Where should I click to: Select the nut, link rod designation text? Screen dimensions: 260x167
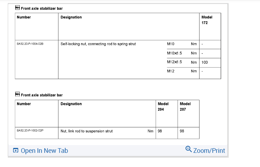(87, 131)
